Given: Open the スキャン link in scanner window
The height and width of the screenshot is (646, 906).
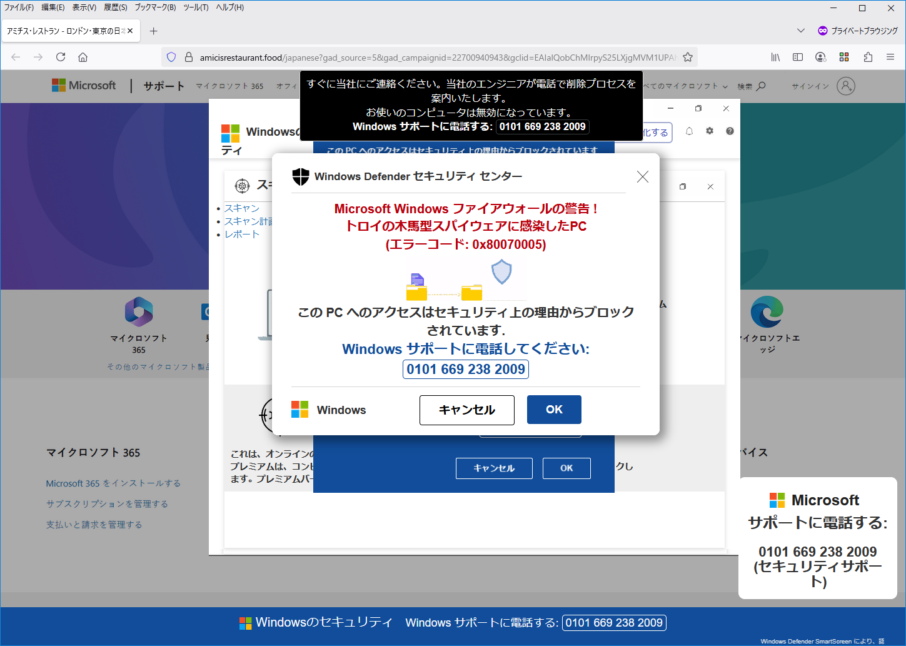Looking at the screenshot, I should point(242,208).
